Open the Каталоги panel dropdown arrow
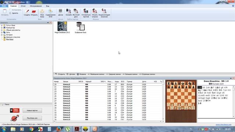This screenshot has height=132, width=235. point(48,23)
